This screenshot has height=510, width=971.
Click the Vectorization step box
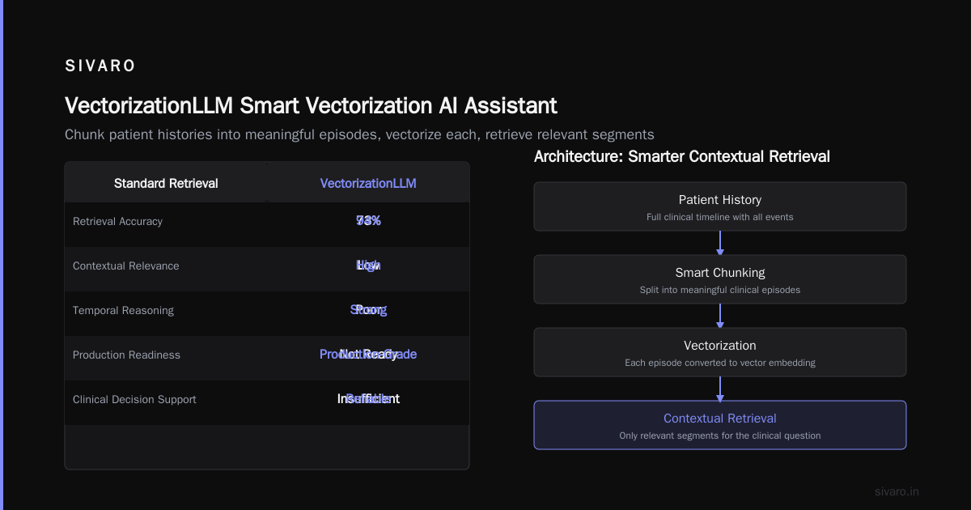tap(720, 352)
